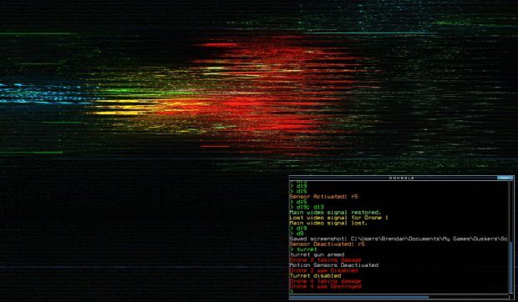Click 'Main video signal lost.' message
The image size is (518, 302).
(328, 224)
